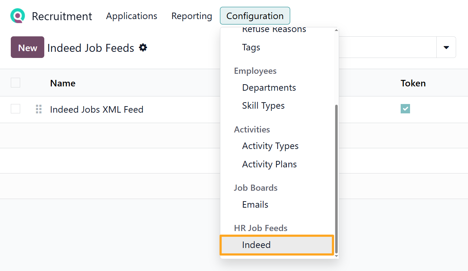Click the Recruitment app logo icon
The image size is (468, 271).
tap(17, 16)
